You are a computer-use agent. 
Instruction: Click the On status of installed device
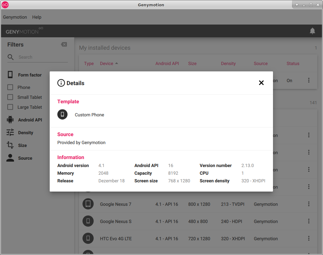(x=290, y=81)
